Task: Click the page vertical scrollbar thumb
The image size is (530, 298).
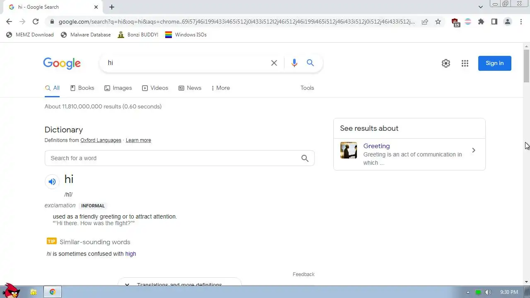Action: click(527, 66)
